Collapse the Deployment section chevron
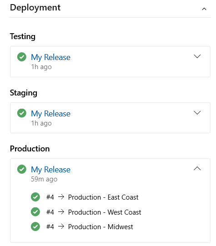 (204, 9)
